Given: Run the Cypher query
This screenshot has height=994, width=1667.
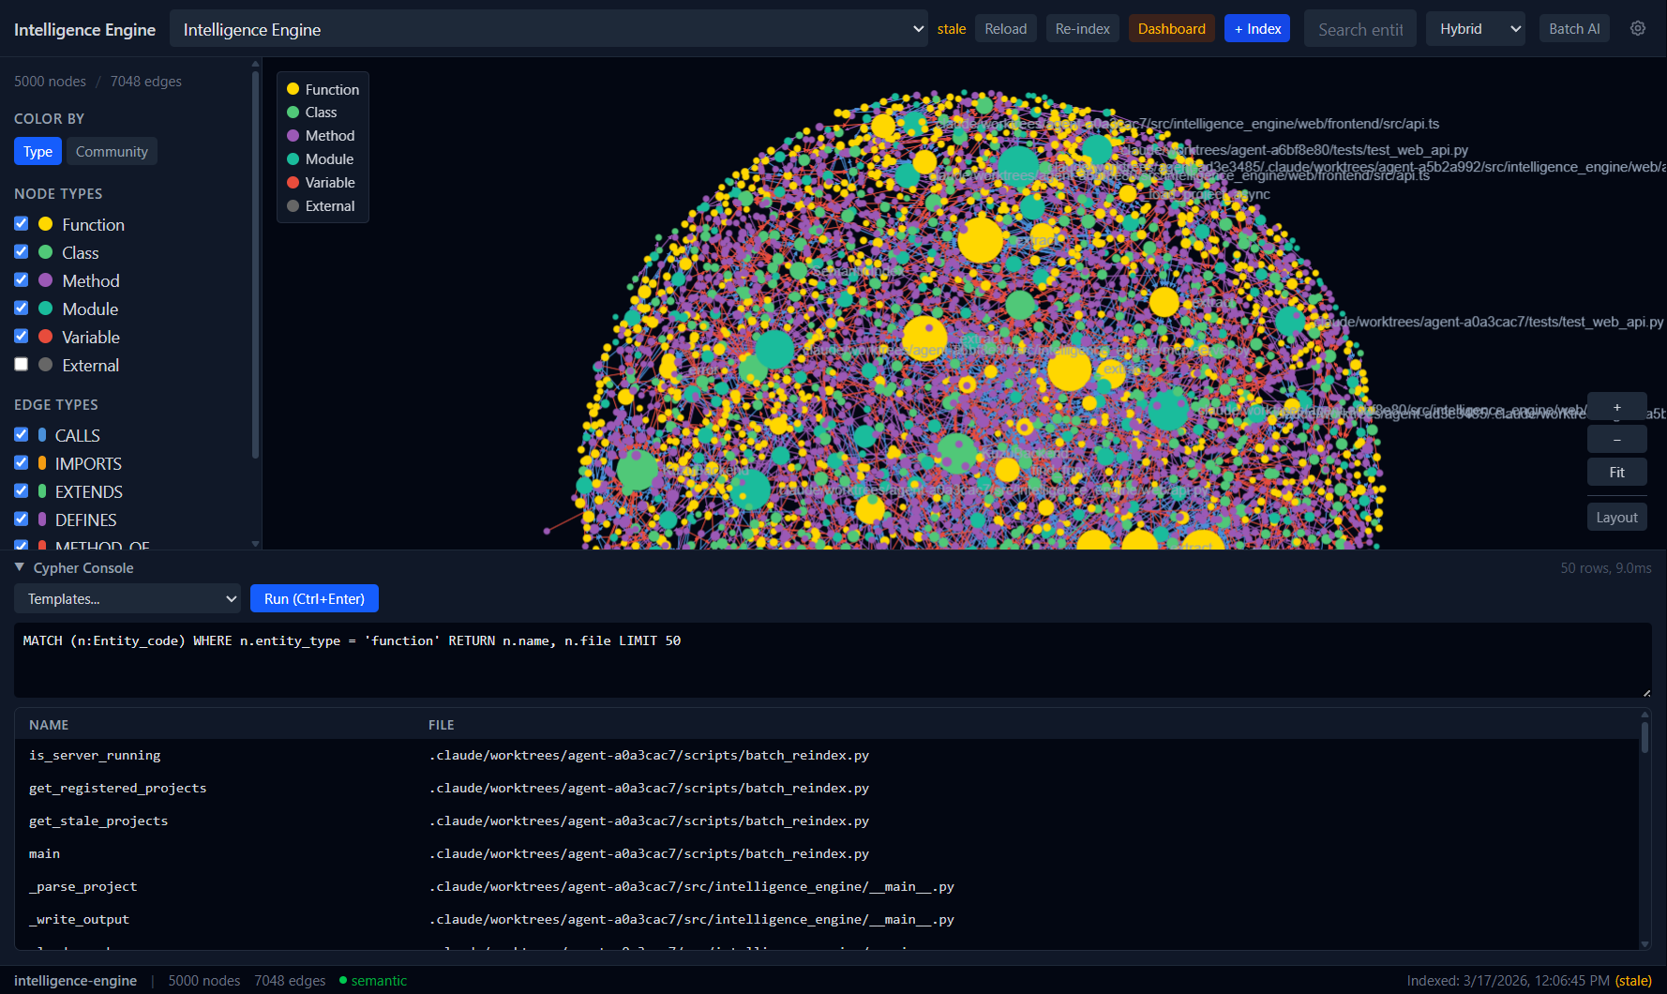Looking at the screenshot, I should (314, 598).
